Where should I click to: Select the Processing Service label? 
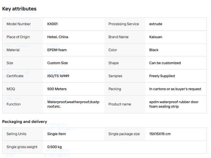[124, 24]
